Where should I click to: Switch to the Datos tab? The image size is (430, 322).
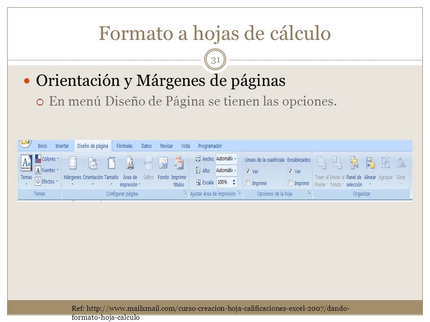tap(146, 146)
